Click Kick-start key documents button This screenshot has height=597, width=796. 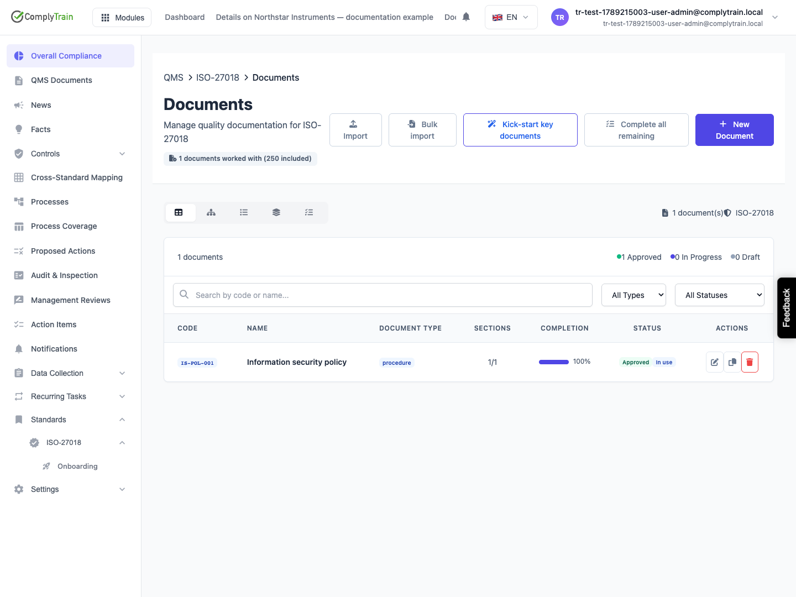coord(520,130)
